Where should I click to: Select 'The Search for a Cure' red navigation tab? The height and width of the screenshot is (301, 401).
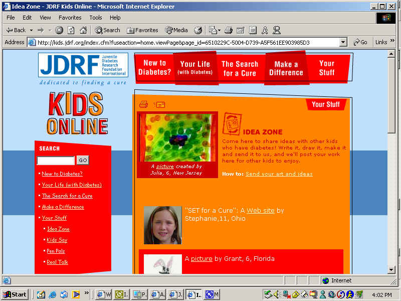point(240,69)
